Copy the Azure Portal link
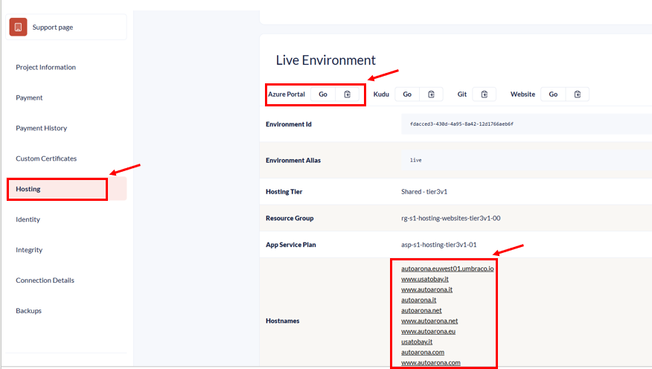The height and width of the screenshot is (369, 652). (x=347, y=94)
